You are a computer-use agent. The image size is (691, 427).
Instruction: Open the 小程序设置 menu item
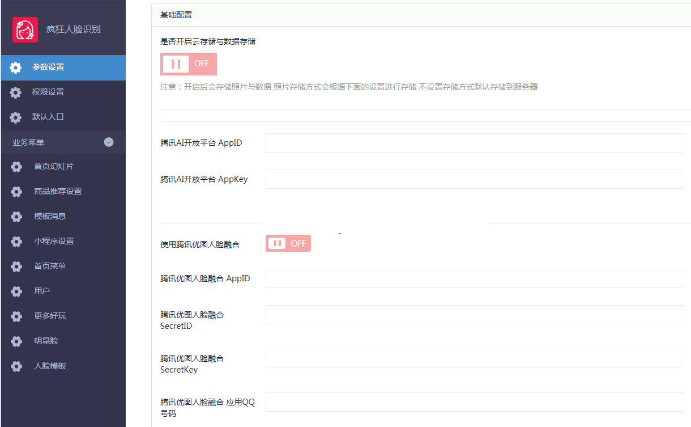point(54,241)
